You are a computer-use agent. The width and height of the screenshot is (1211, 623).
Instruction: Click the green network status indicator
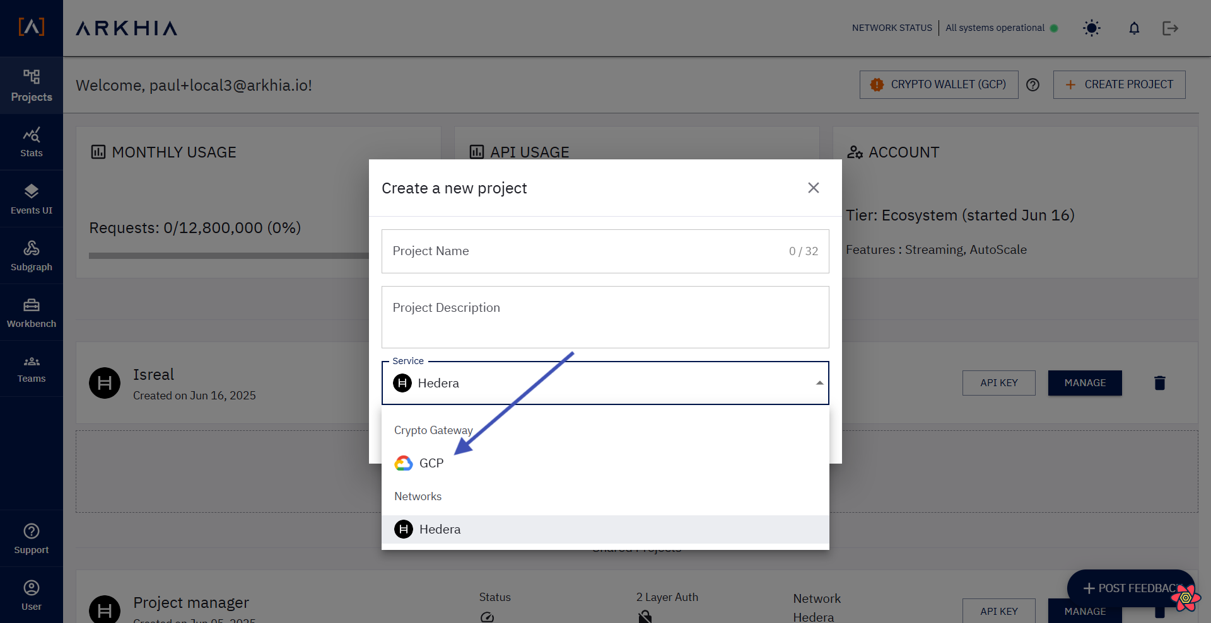(1054, 28)
